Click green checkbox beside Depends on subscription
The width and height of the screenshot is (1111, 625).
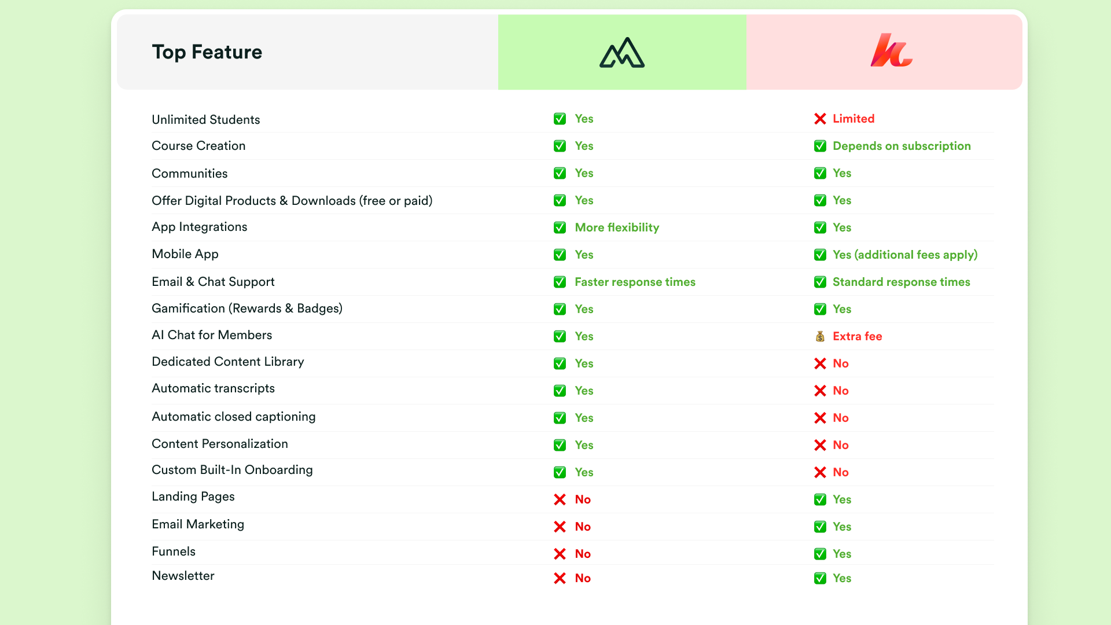820,146
